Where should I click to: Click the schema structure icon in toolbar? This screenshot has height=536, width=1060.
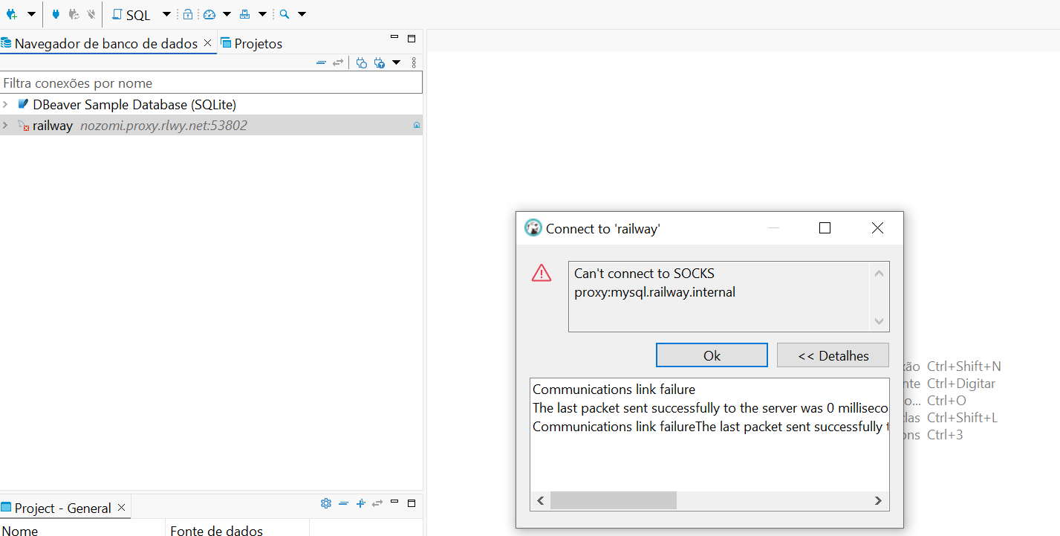(244, 14)
